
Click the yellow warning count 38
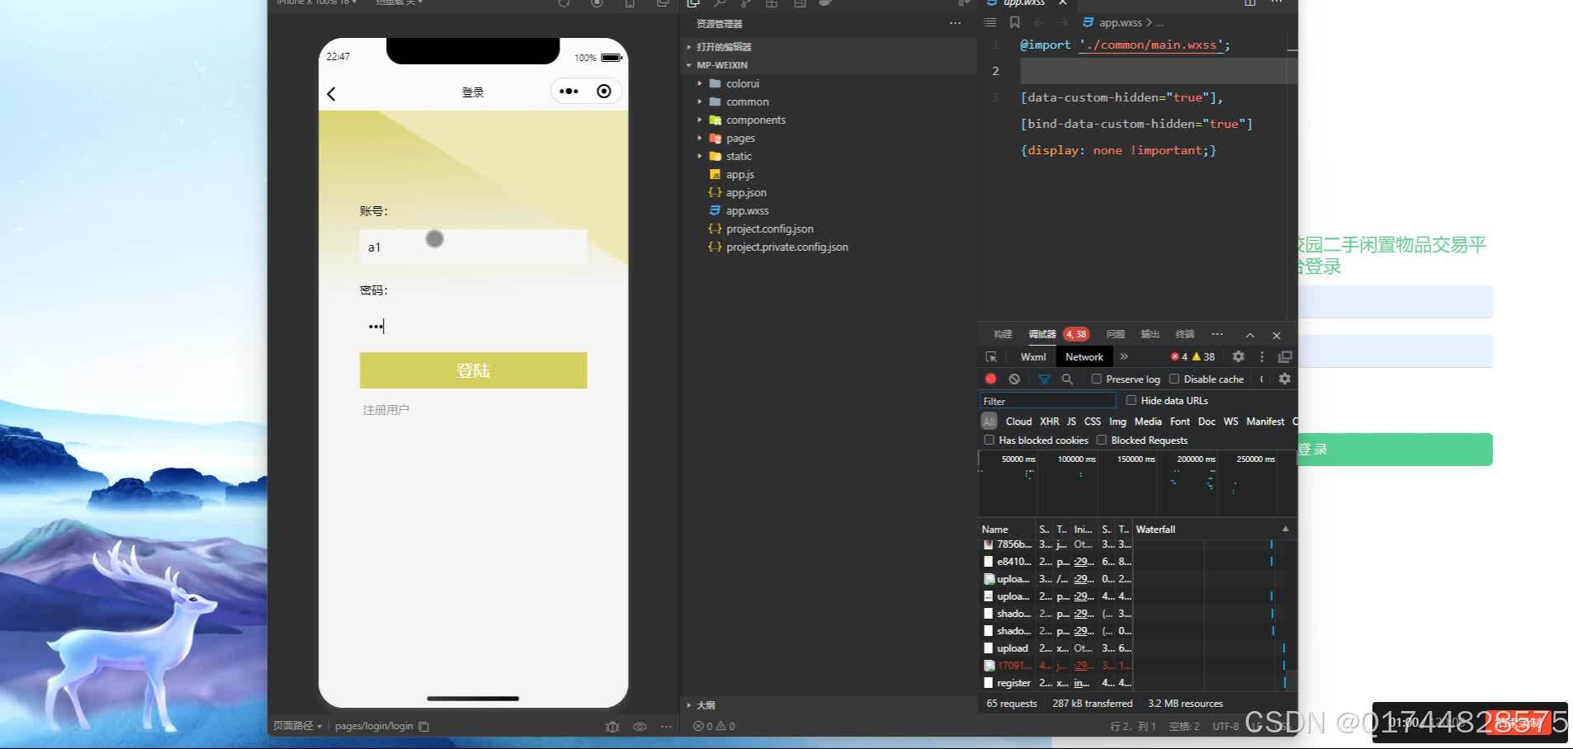(x=1203, y=356)
